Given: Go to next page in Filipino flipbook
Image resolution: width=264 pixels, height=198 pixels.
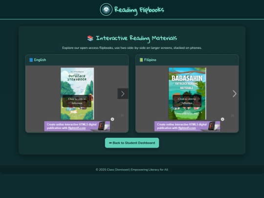Looking at the screenshot, I should (x=235, y=93).
